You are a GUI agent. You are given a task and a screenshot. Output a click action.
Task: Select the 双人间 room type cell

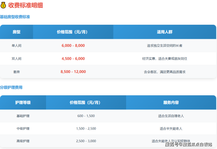(x=16, y=59)
